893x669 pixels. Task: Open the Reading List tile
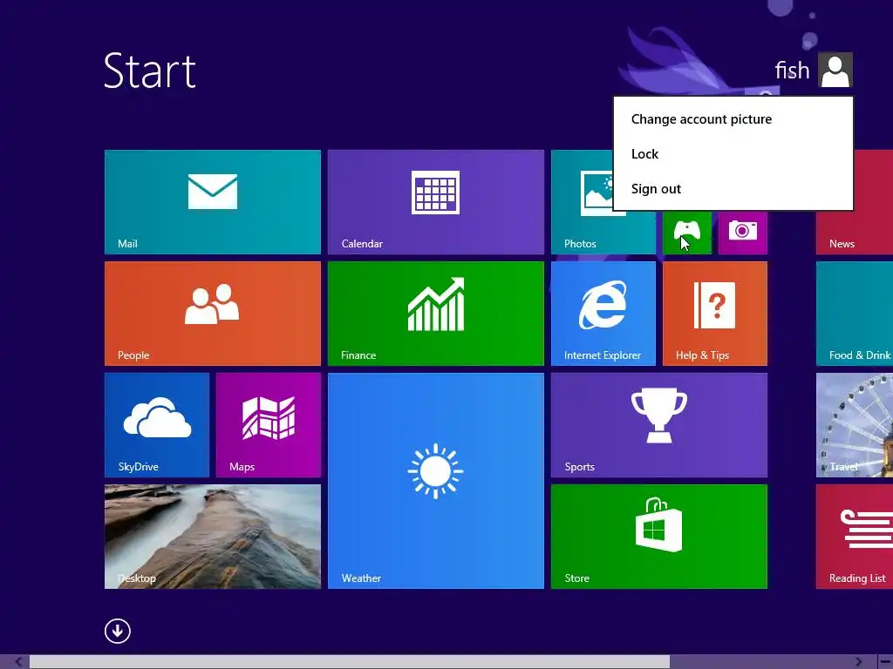[855, 537]
